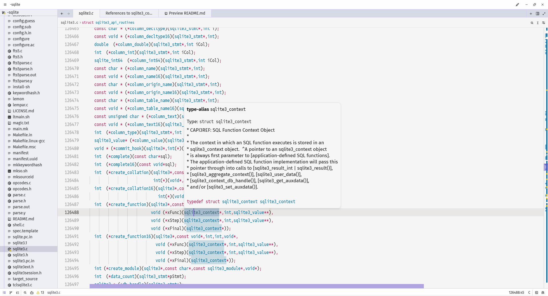Switch to References to sqlite3_co... tab

pos(129,13)
